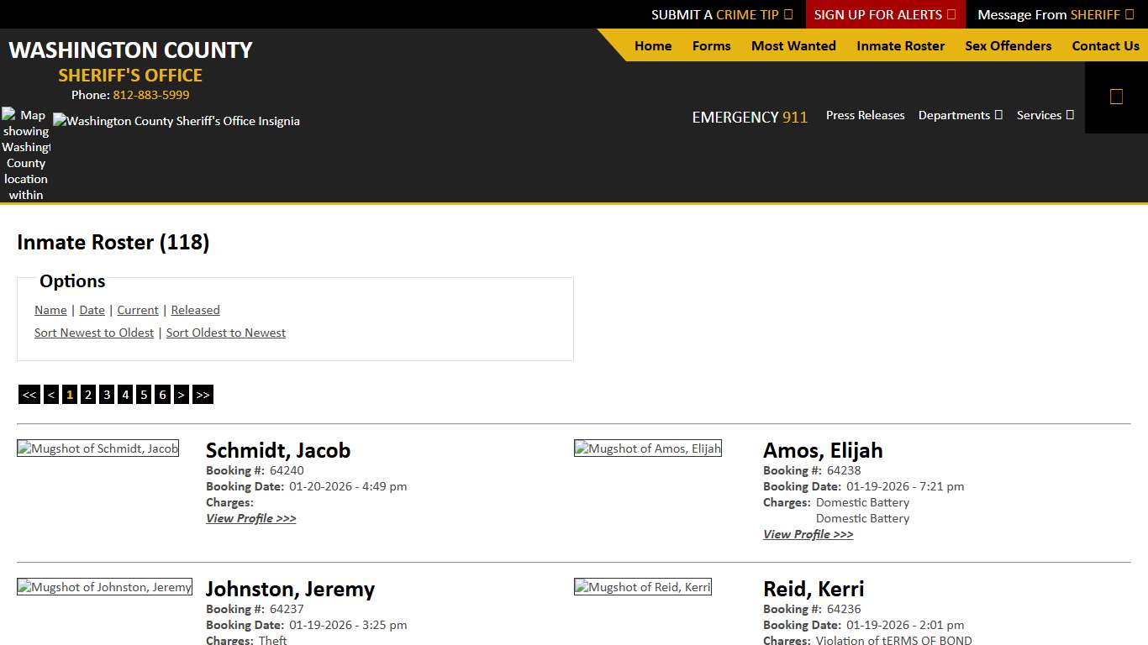This screenshot has height=645, width=1148.
Task: Expand the Services dropdown
Action: [x=1045, y=115]
